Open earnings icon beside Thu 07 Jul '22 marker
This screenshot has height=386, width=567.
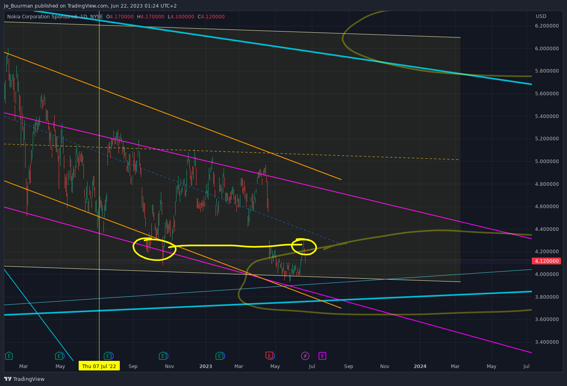tap(107, 356)
